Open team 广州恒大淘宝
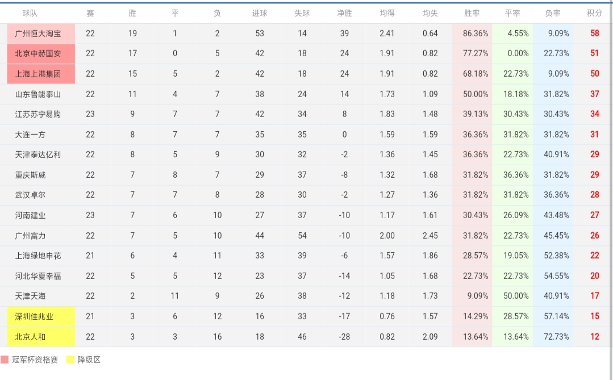This screenshot has height=380, width=613. (x=38, y=34)
